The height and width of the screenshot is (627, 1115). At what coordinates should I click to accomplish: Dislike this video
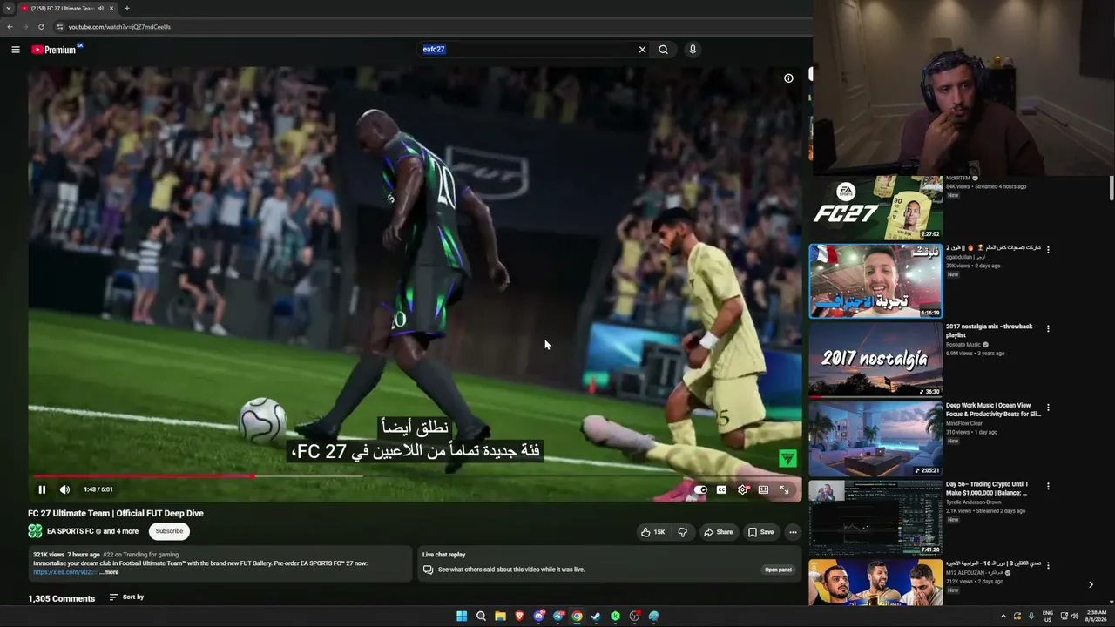683,532
